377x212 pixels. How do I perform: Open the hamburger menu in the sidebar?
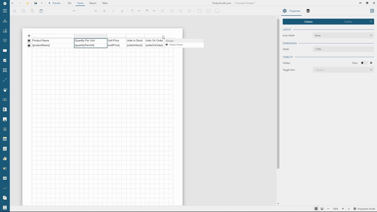5,11
